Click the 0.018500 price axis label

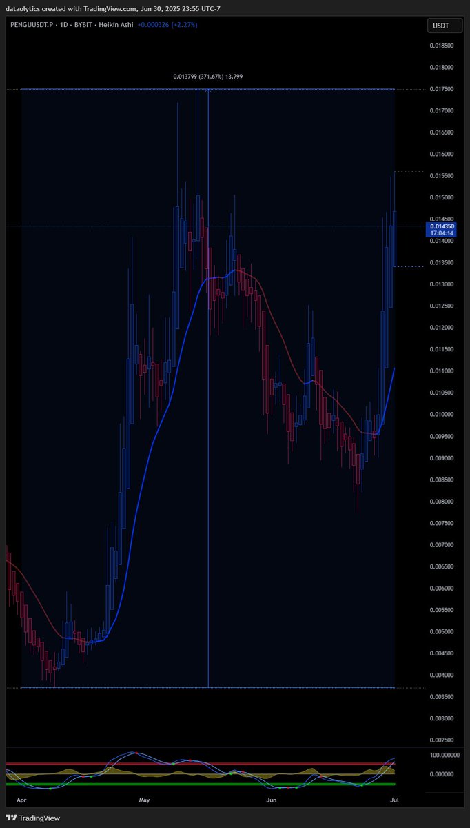(442, 46)
